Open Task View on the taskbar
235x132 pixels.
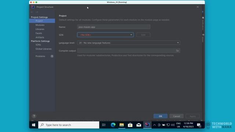[x=104, y=125]
